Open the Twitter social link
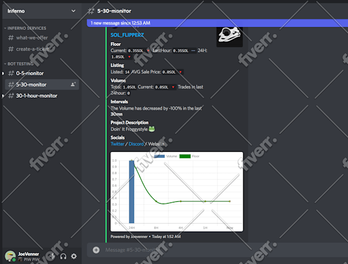The height and width of the screenshot is (264, 348). (x=117, y=144)
